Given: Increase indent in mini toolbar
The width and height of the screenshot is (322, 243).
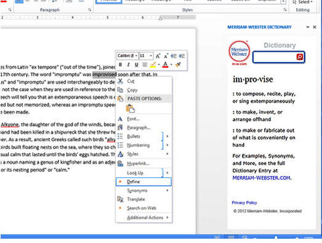Looking at the screenshot, I should click(182, 56).
